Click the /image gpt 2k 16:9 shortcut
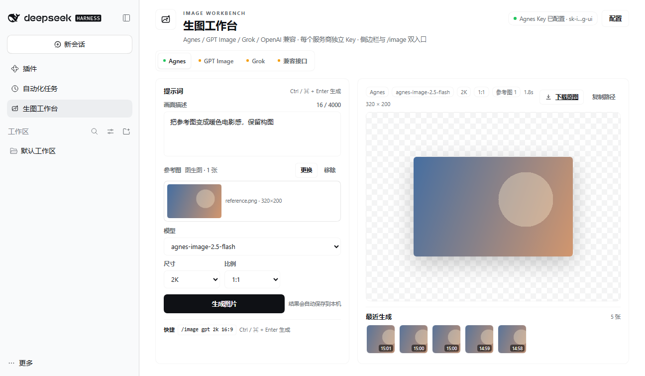The image size is (645, 376). click(207, 330)
